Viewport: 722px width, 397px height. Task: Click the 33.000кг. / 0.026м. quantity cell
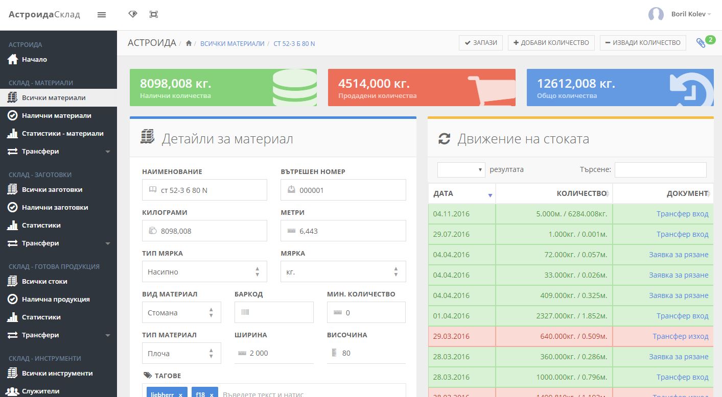(554, 275)
